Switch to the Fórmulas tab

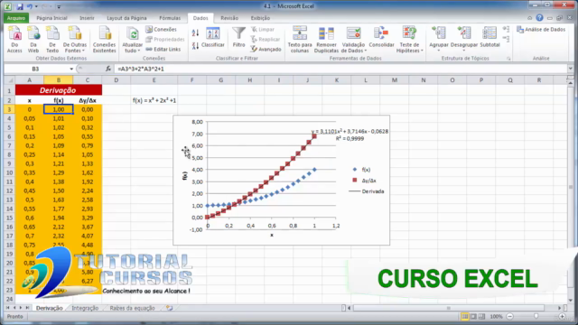pyautogui.click(x=170, y=18)
